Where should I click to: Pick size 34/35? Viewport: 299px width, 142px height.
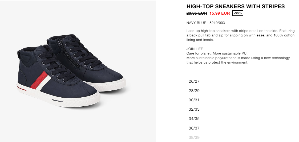point(194,119)
